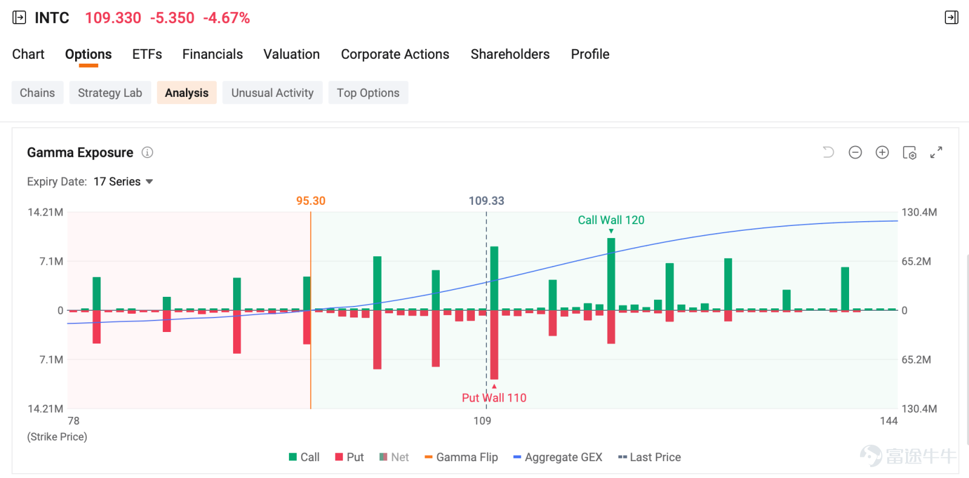Viewport: 969px width, 478px height.
Task: Open the Valuation tab
Action: pos(291,55)
